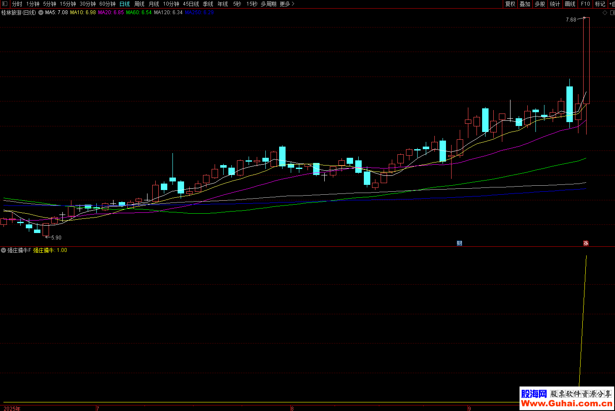Click the MA60: 6.54 label
The width and height of the screenshot is (615, 411).
point(138,12)
